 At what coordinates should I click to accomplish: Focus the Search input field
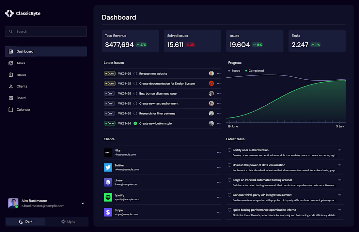click(x=46, y=32)
